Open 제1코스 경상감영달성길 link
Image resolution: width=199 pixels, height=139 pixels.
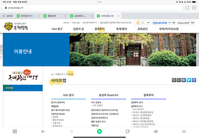click(x=143, y=112)
